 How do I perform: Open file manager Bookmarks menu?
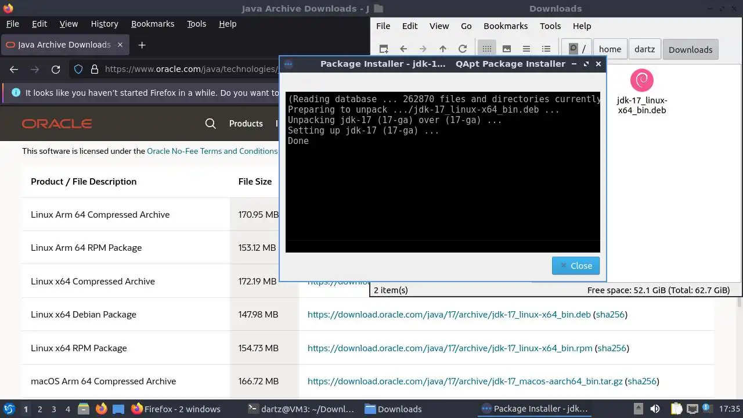[x=506, y=26]
